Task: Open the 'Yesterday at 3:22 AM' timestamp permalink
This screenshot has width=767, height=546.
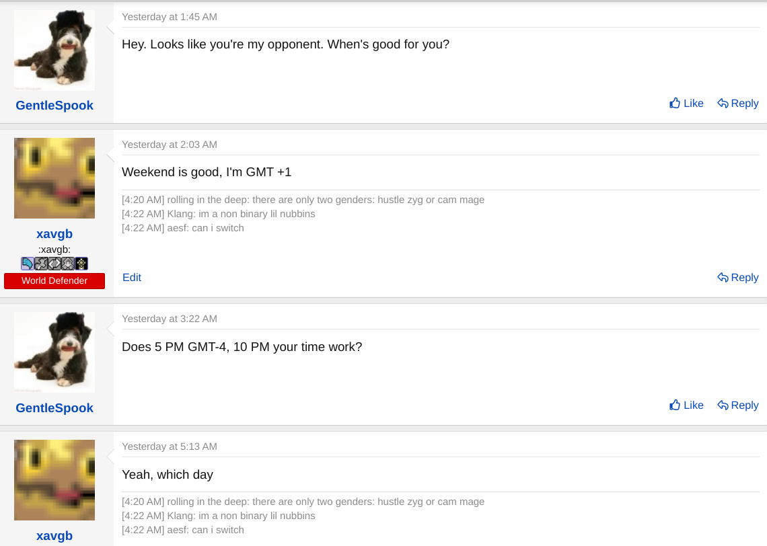Action: (x=170, y=319)
